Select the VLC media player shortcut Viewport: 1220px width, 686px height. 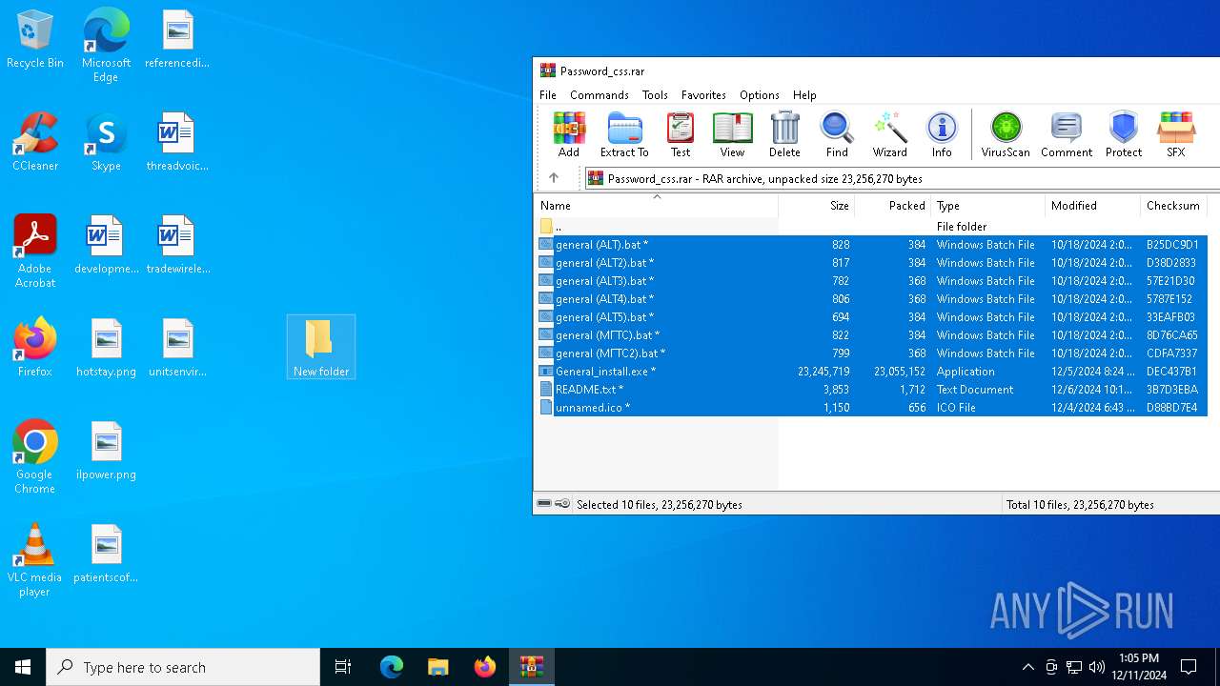click(35, 560)
